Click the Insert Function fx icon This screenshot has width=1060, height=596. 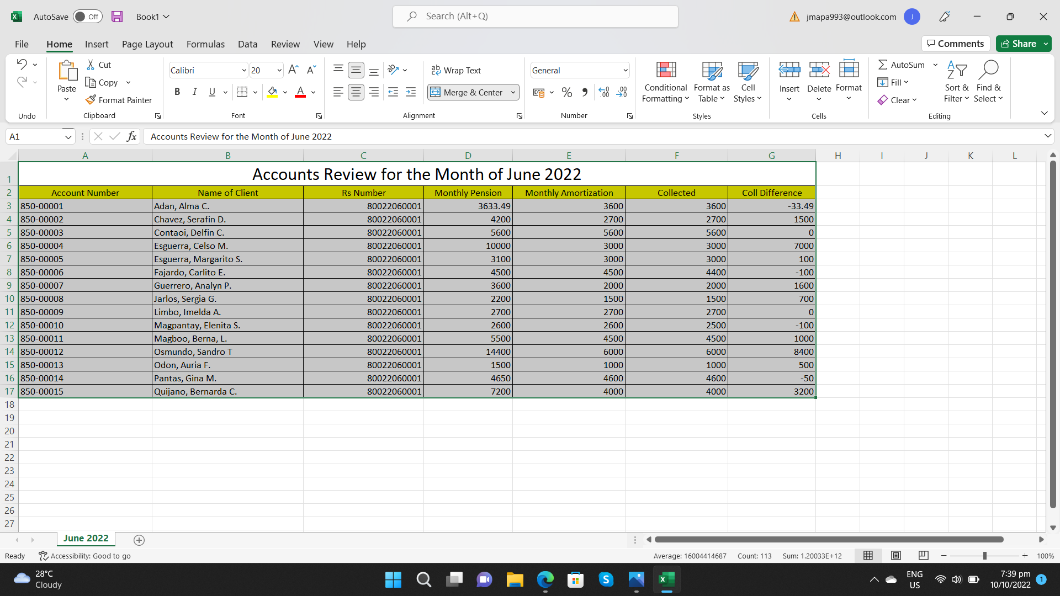(131, 136)
